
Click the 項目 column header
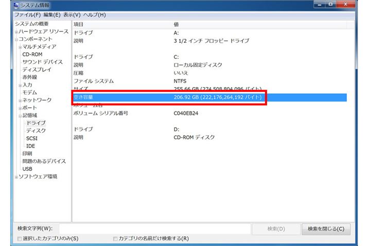tap(122, 24)
